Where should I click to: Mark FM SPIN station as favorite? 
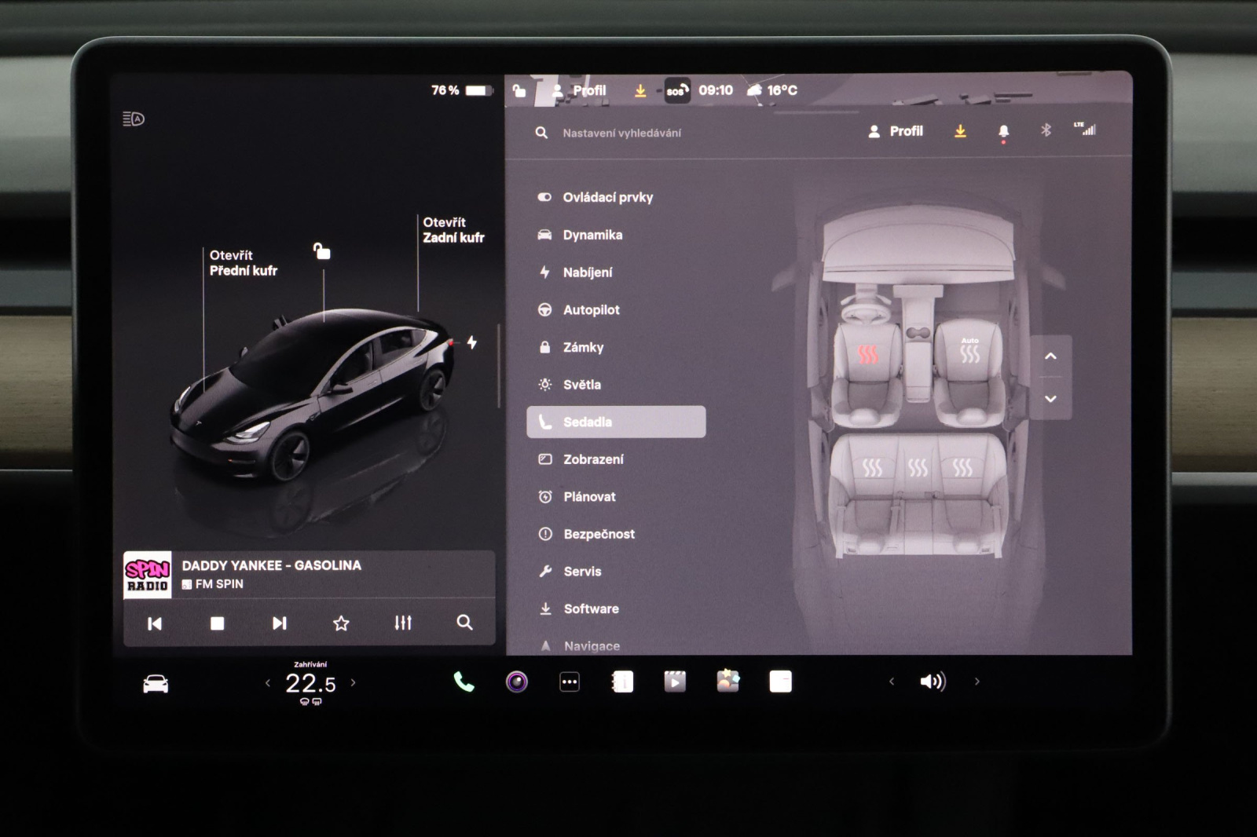(341, 623)
